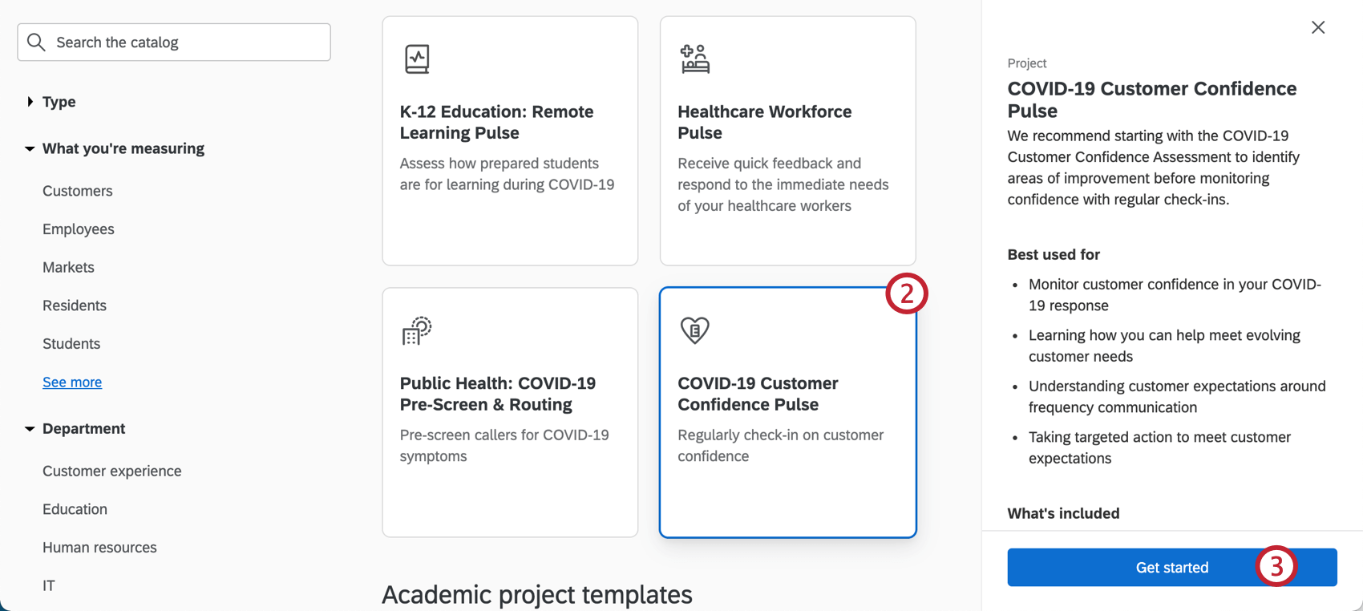Screen dimensions: 1363x611
Task: Filter templates by Residents
Action: coord(74,305)
